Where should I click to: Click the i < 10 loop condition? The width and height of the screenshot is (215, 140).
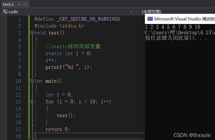point(87,102)
